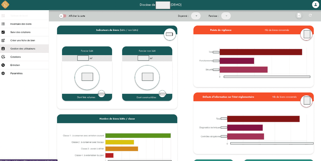
Task: Click the Indicateurs de biens panel title
Action: (x=117, y=30)
